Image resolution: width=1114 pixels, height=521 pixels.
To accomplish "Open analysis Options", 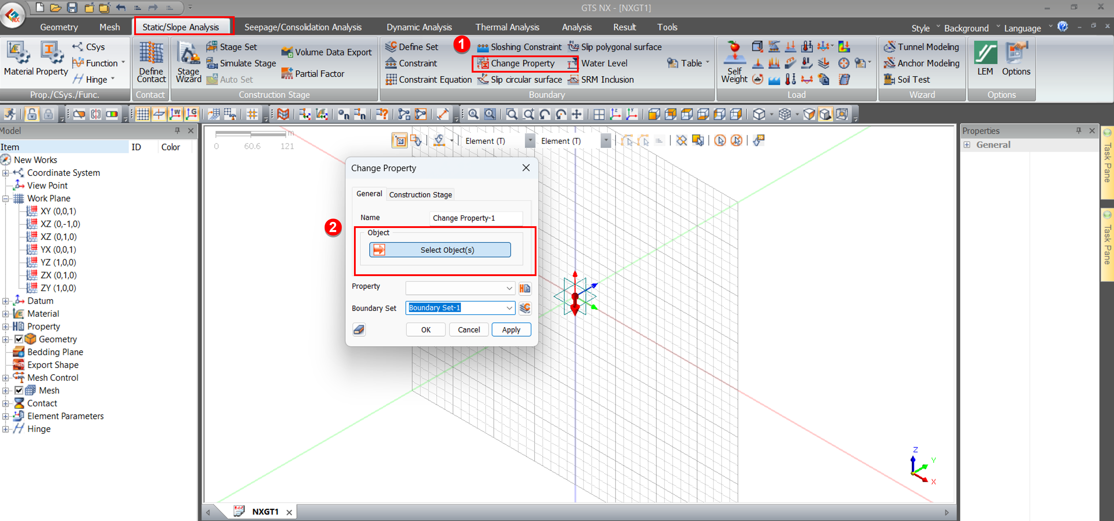I will point(1016,58).
